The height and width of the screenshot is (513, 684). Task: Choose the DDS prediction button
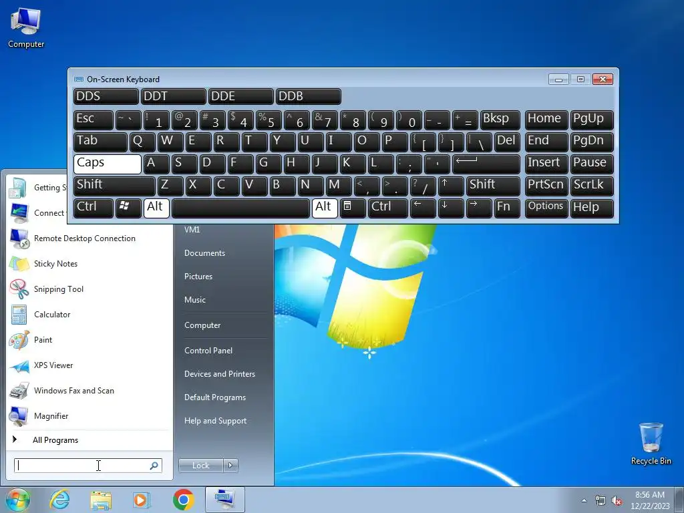tap(106, 96)
